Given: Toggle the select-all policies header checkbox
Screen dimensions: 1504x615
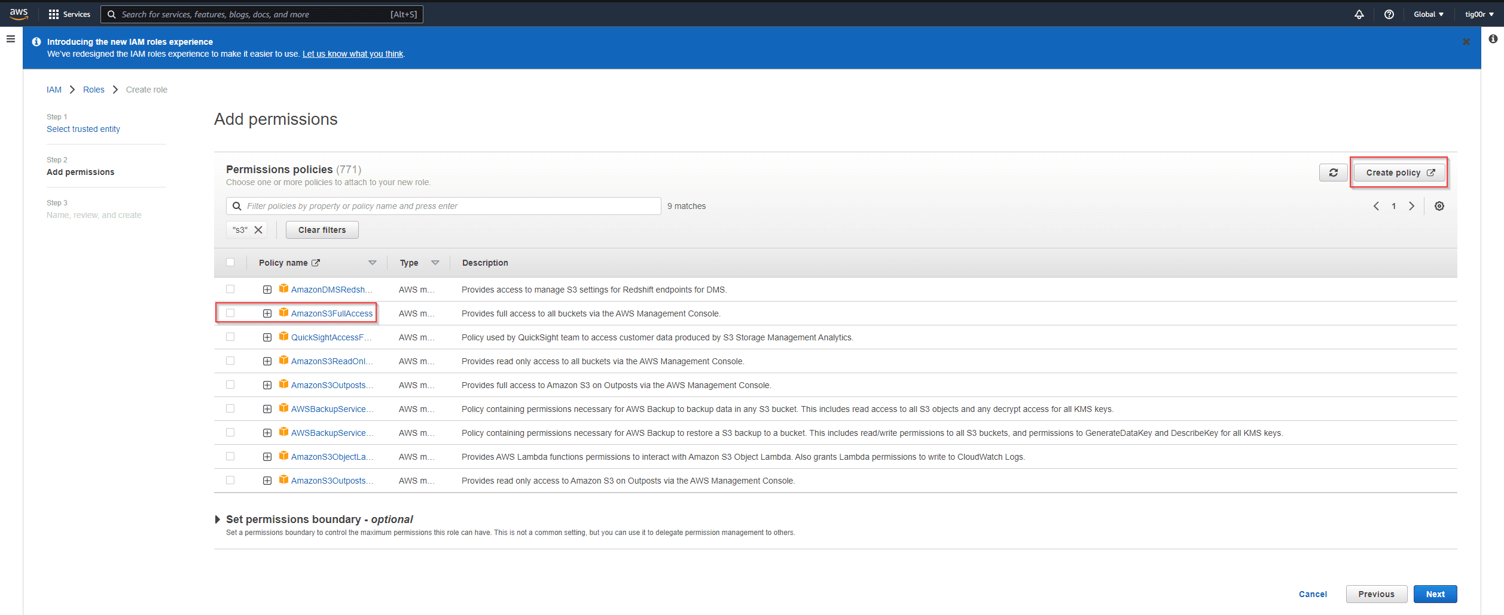Looking at the screenshot, I should click(x=230, y=262).
